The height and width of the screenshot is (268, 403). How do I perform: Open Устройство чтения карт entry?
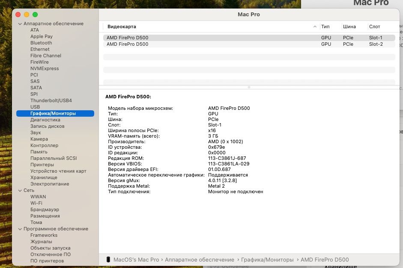(x=58, y=171)
